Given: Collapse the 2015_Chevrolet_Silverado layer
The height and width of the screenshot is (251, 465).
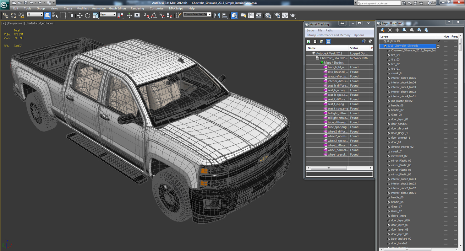Looking at the screenshot, I should coord(381,46).
